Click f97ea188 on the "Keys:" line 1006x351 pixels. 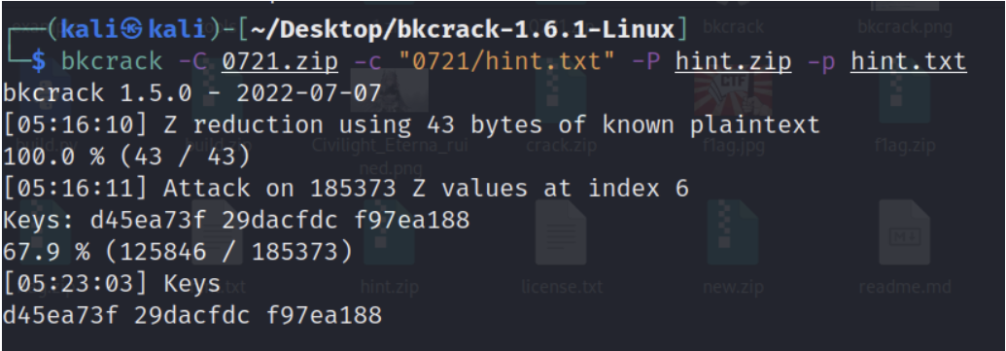click(411, 221)
